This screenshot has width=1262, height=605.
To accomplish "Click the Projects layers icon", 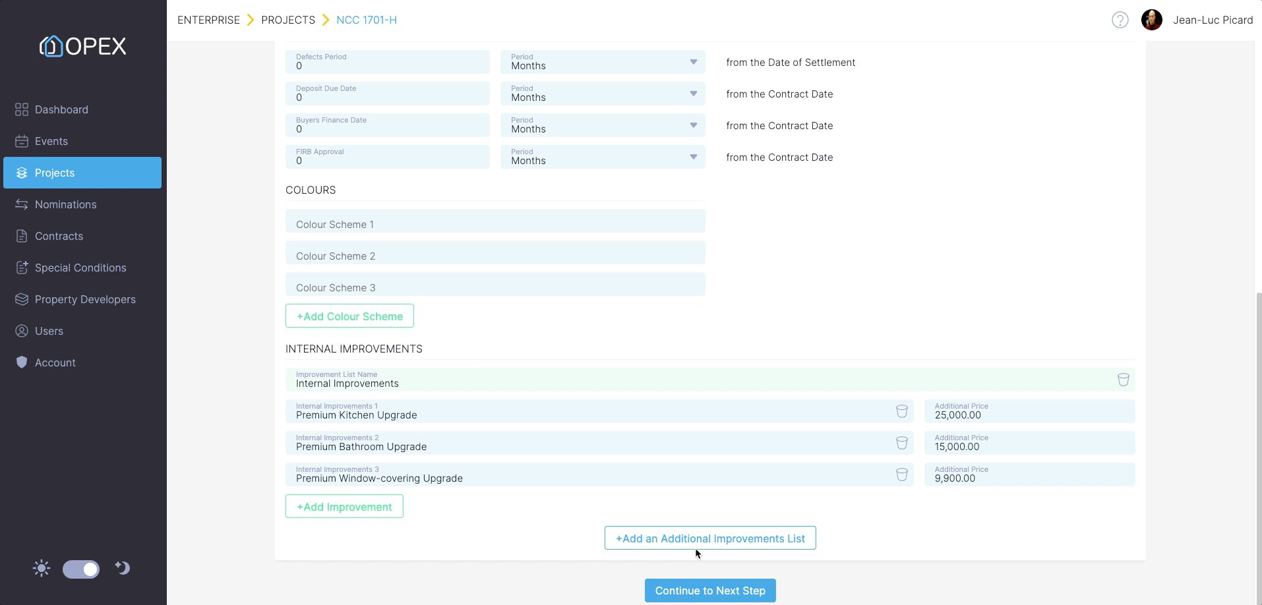I will click(22, 173).
